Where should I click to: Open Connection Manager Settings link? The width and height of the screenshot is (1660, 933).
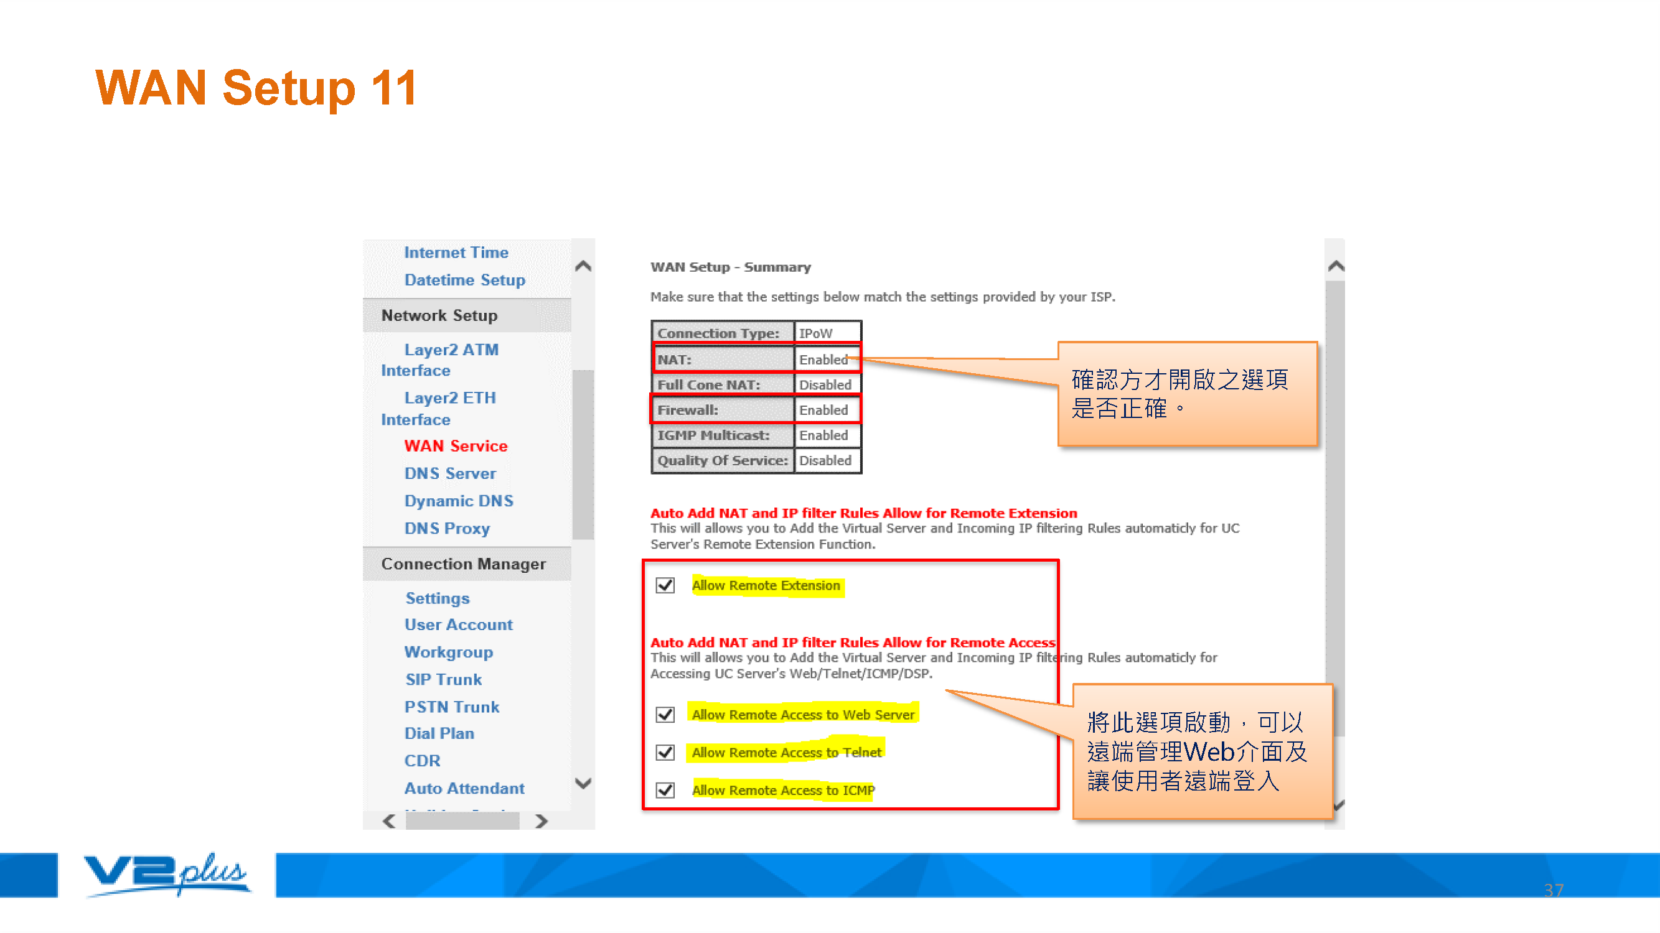click(438, 598)
